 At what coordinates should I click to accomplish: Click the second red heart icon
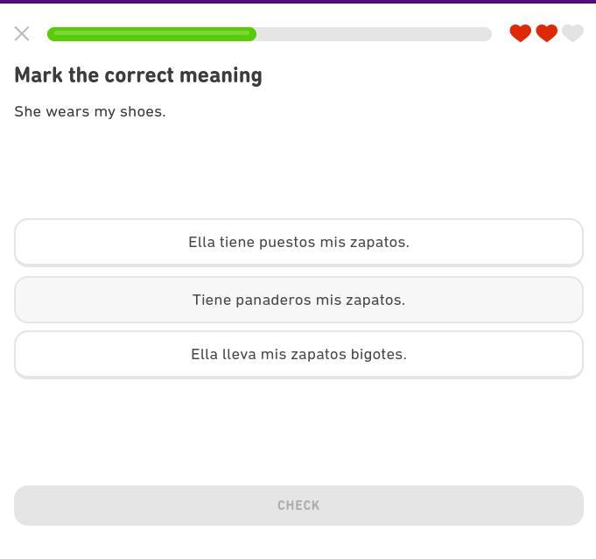(546, 33)
